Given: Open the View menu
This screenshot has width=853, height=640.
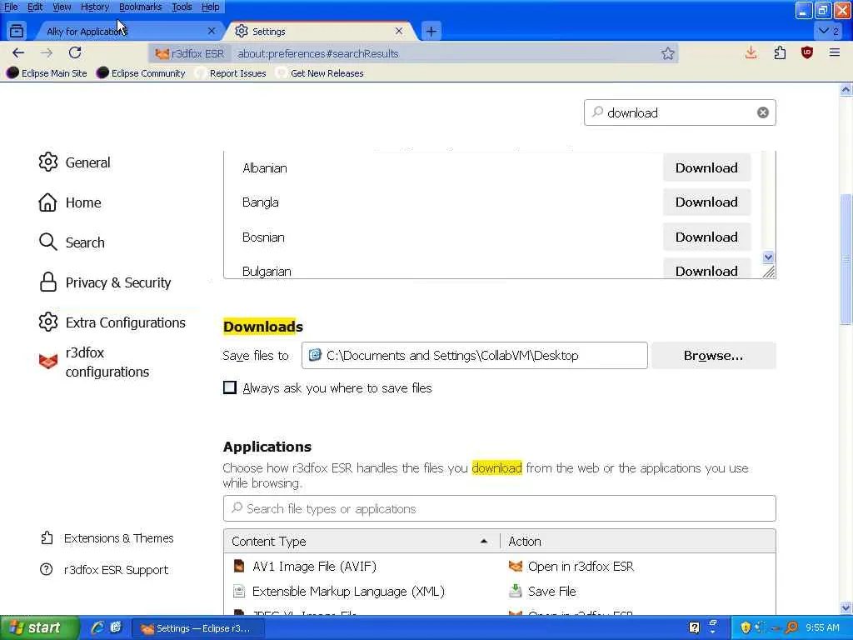Looking at the screenshot, I should (62, 7).
